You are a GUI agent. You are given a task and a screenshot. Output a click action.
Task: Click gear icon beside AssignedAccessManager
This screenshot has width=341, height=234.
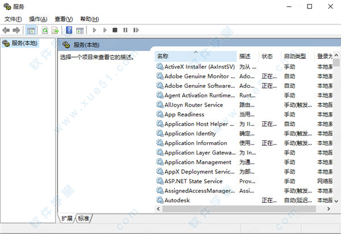click(x=160, y=190)
